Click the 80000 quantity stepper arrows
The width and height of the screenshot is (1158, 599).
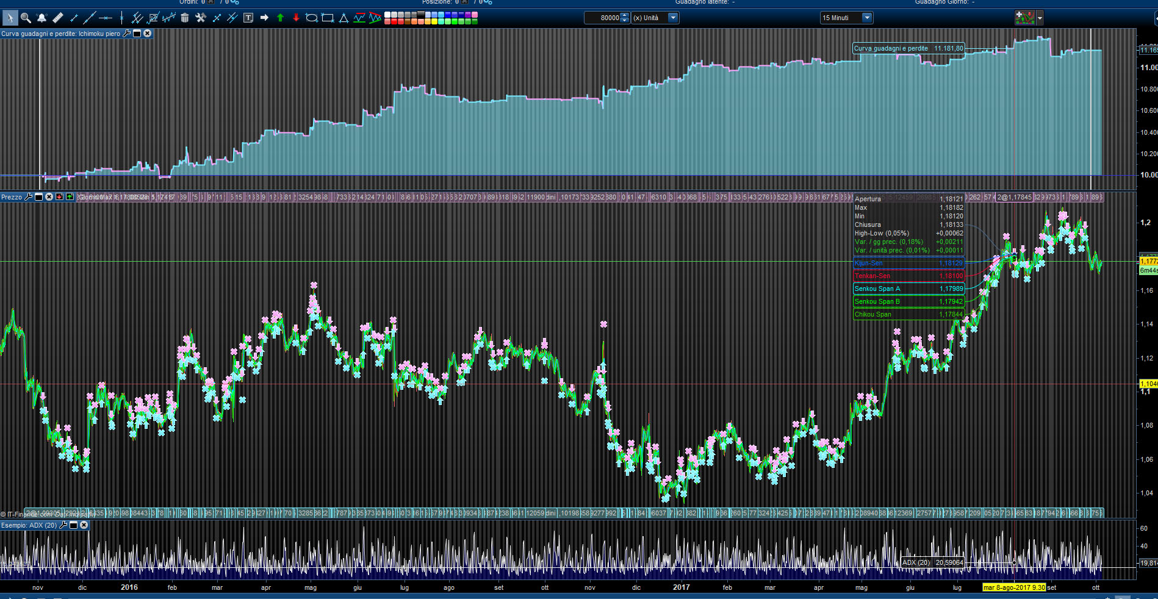624,18
